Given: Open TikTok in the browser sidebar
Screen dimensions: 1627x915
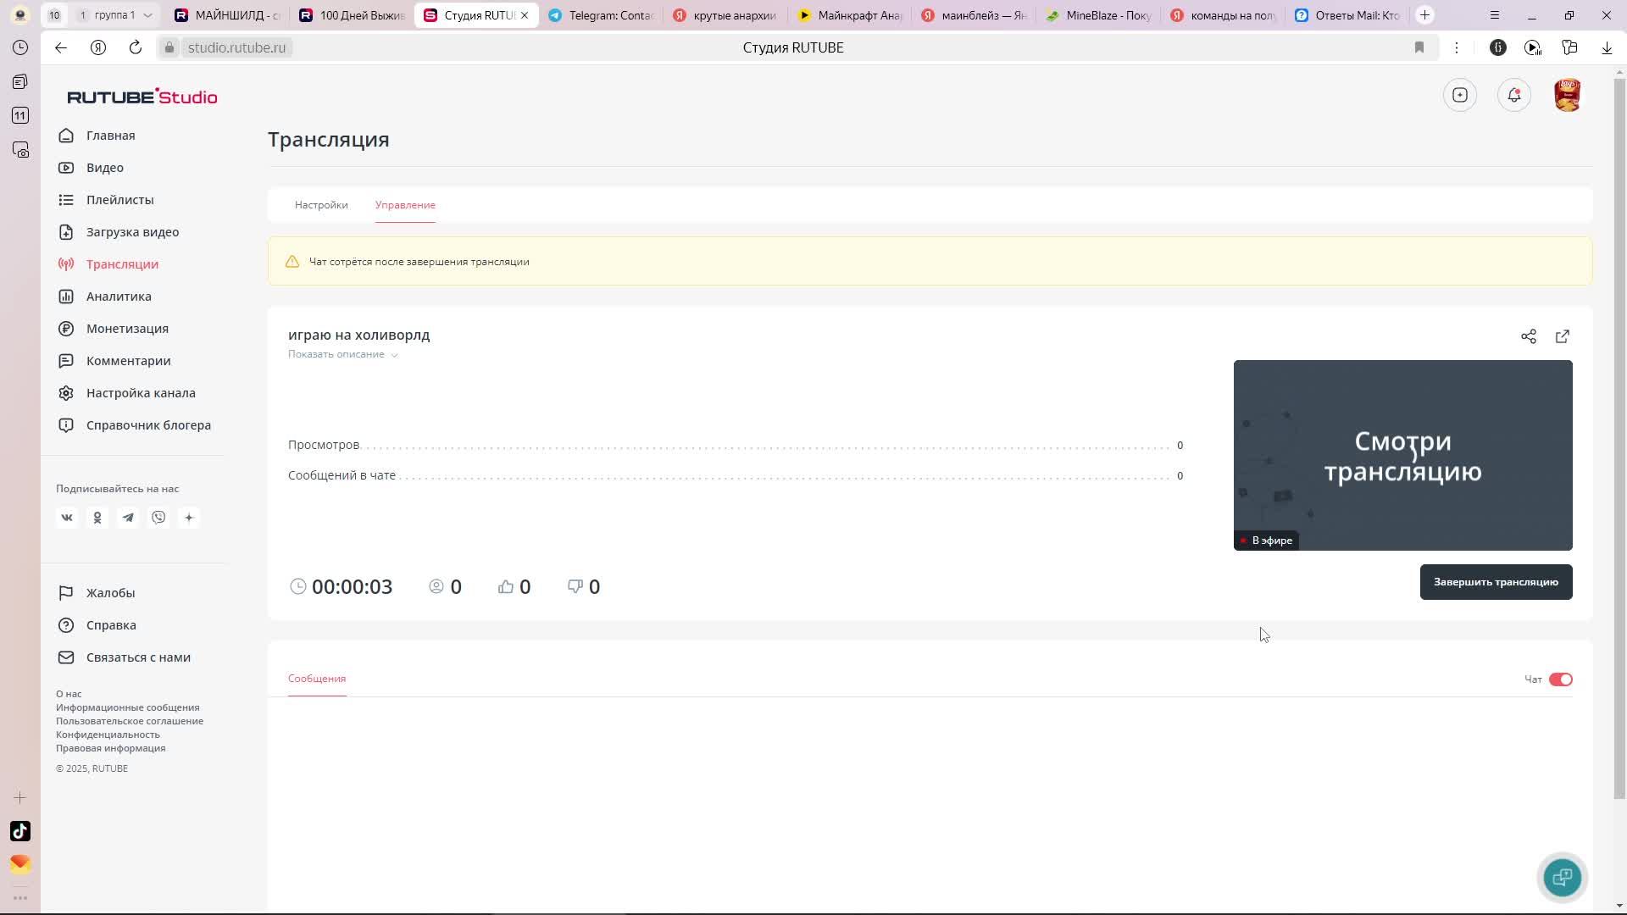Looking at the screenshot, I should (20, 831).
